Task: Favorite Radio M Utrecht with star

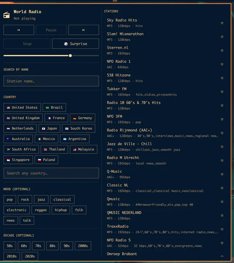Action: (222, 160)
